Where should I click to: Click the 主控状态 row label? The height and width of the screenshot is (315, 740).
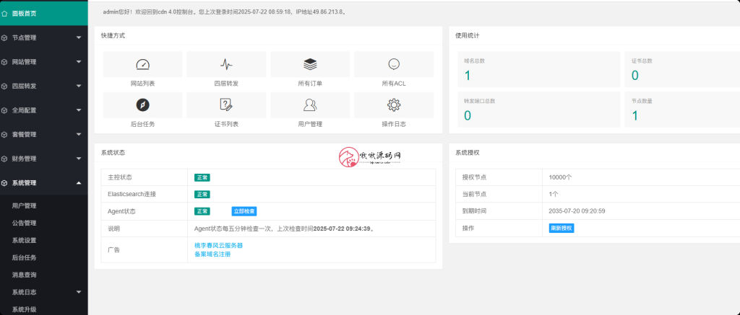point(120,177)
